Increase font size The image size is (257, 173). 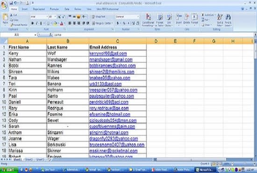(59, 17)
